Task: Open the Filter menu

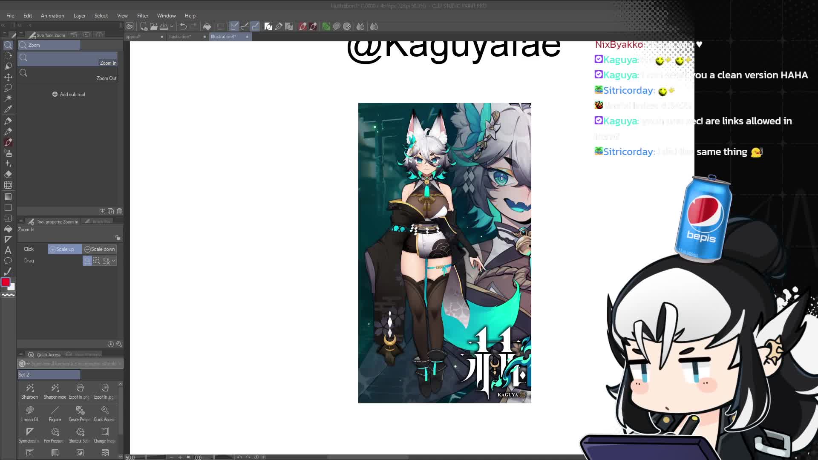Action: (143, 16)
